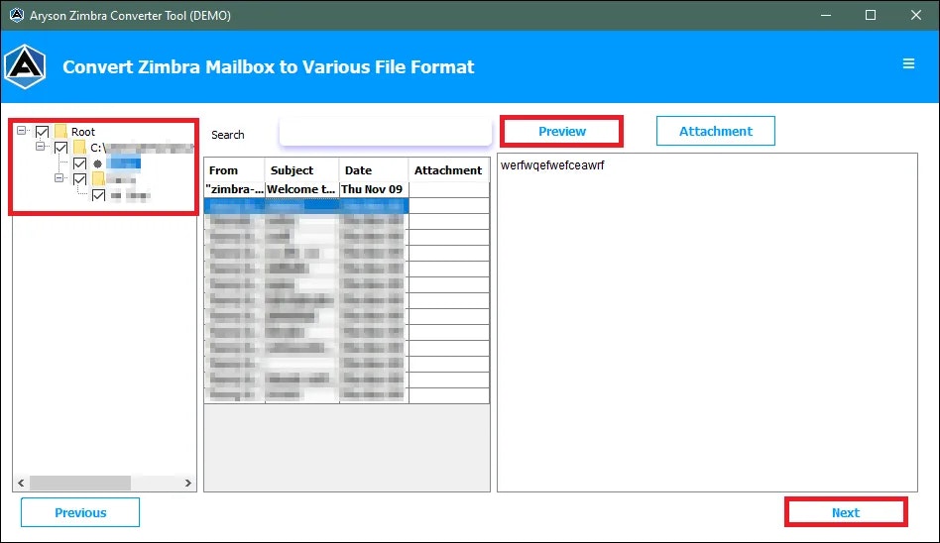Screen dimensions: 940x543
Task: Toggle the Root checkbox
Action: (42, 131)
